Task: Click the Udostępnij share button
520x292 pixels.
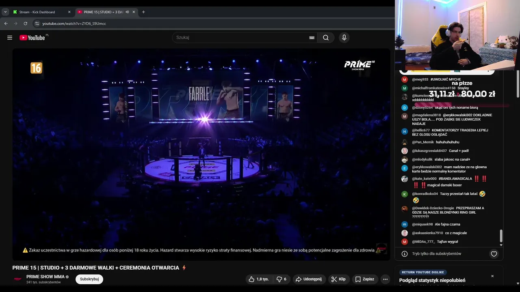Action: 308,279
